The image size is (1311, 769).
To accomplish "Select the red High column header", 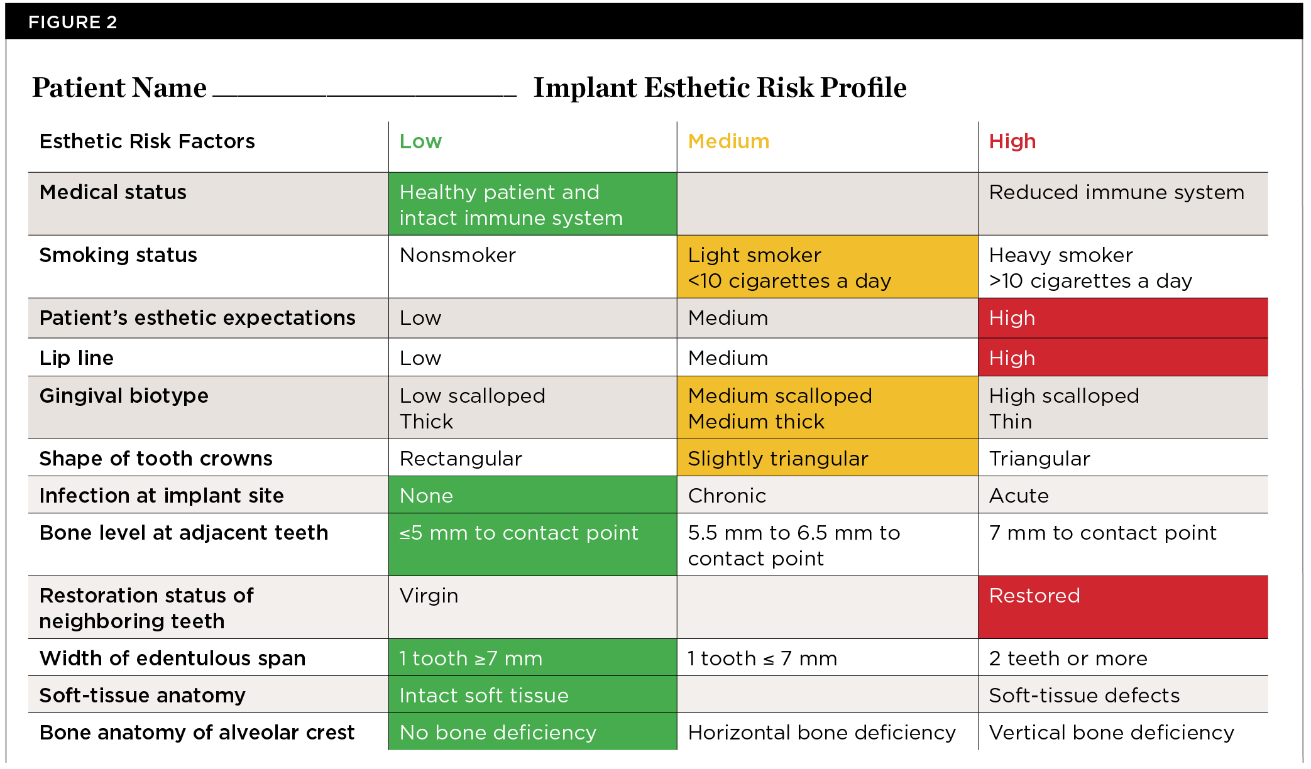I will point(1012,141).
